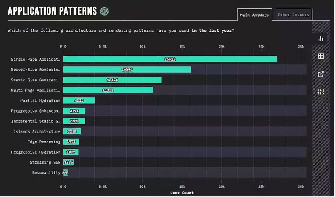Click the round icon beside Application Patterns

104,11
